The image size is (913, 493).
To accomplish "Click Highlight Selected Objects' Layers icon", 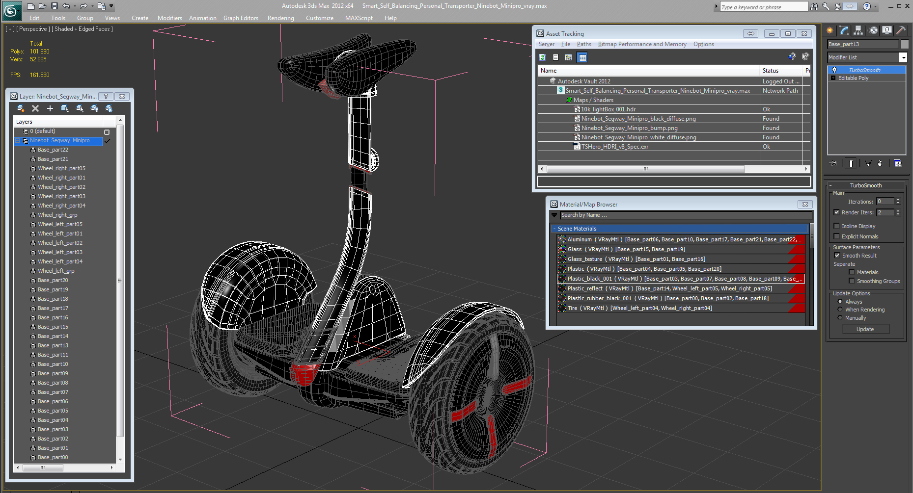I will click(80, 108).
